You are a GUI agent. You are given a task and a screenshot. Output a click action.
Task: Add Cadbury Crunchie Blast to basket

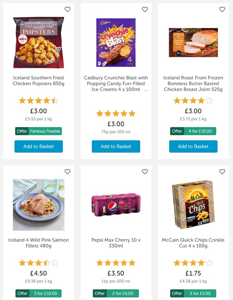(116, 146)
